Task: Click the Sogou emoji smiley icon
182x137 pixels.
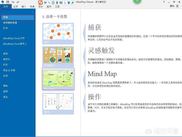Action: 53,2
